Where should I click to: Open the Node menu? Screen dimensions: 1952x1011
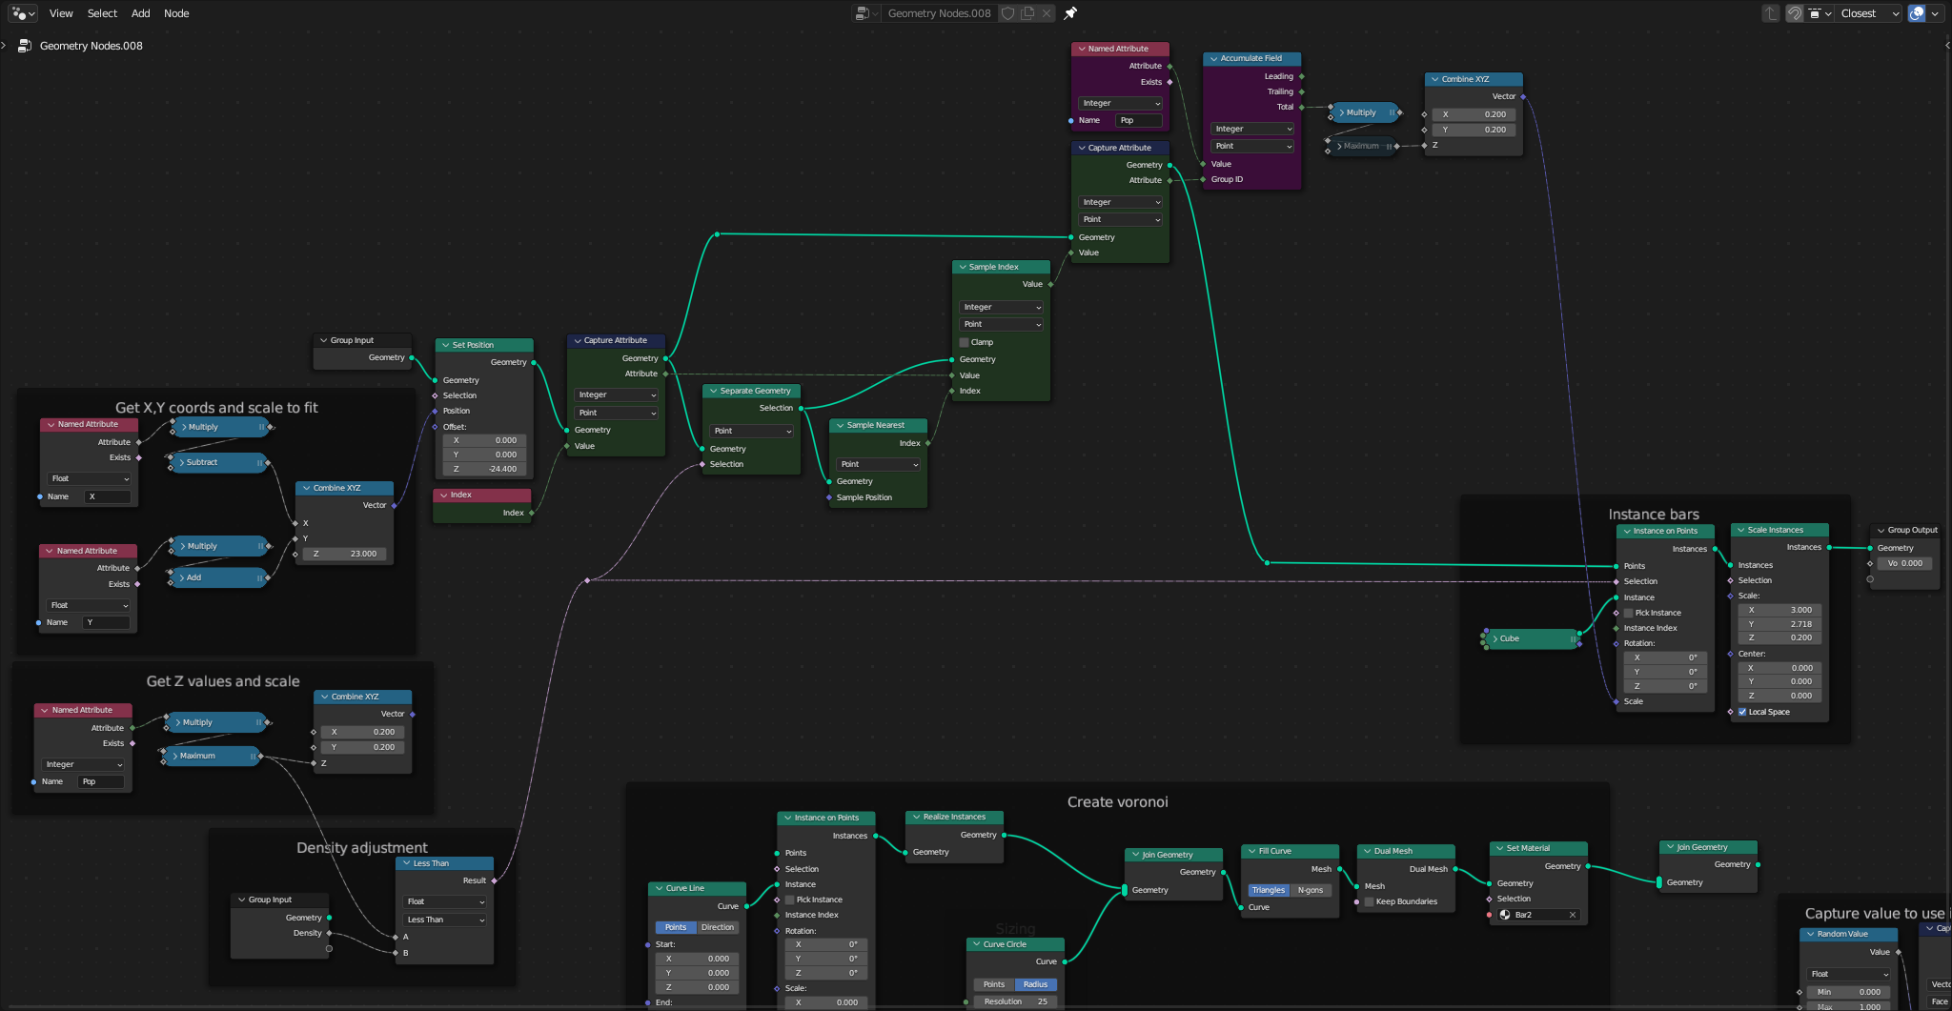(176, 13)
